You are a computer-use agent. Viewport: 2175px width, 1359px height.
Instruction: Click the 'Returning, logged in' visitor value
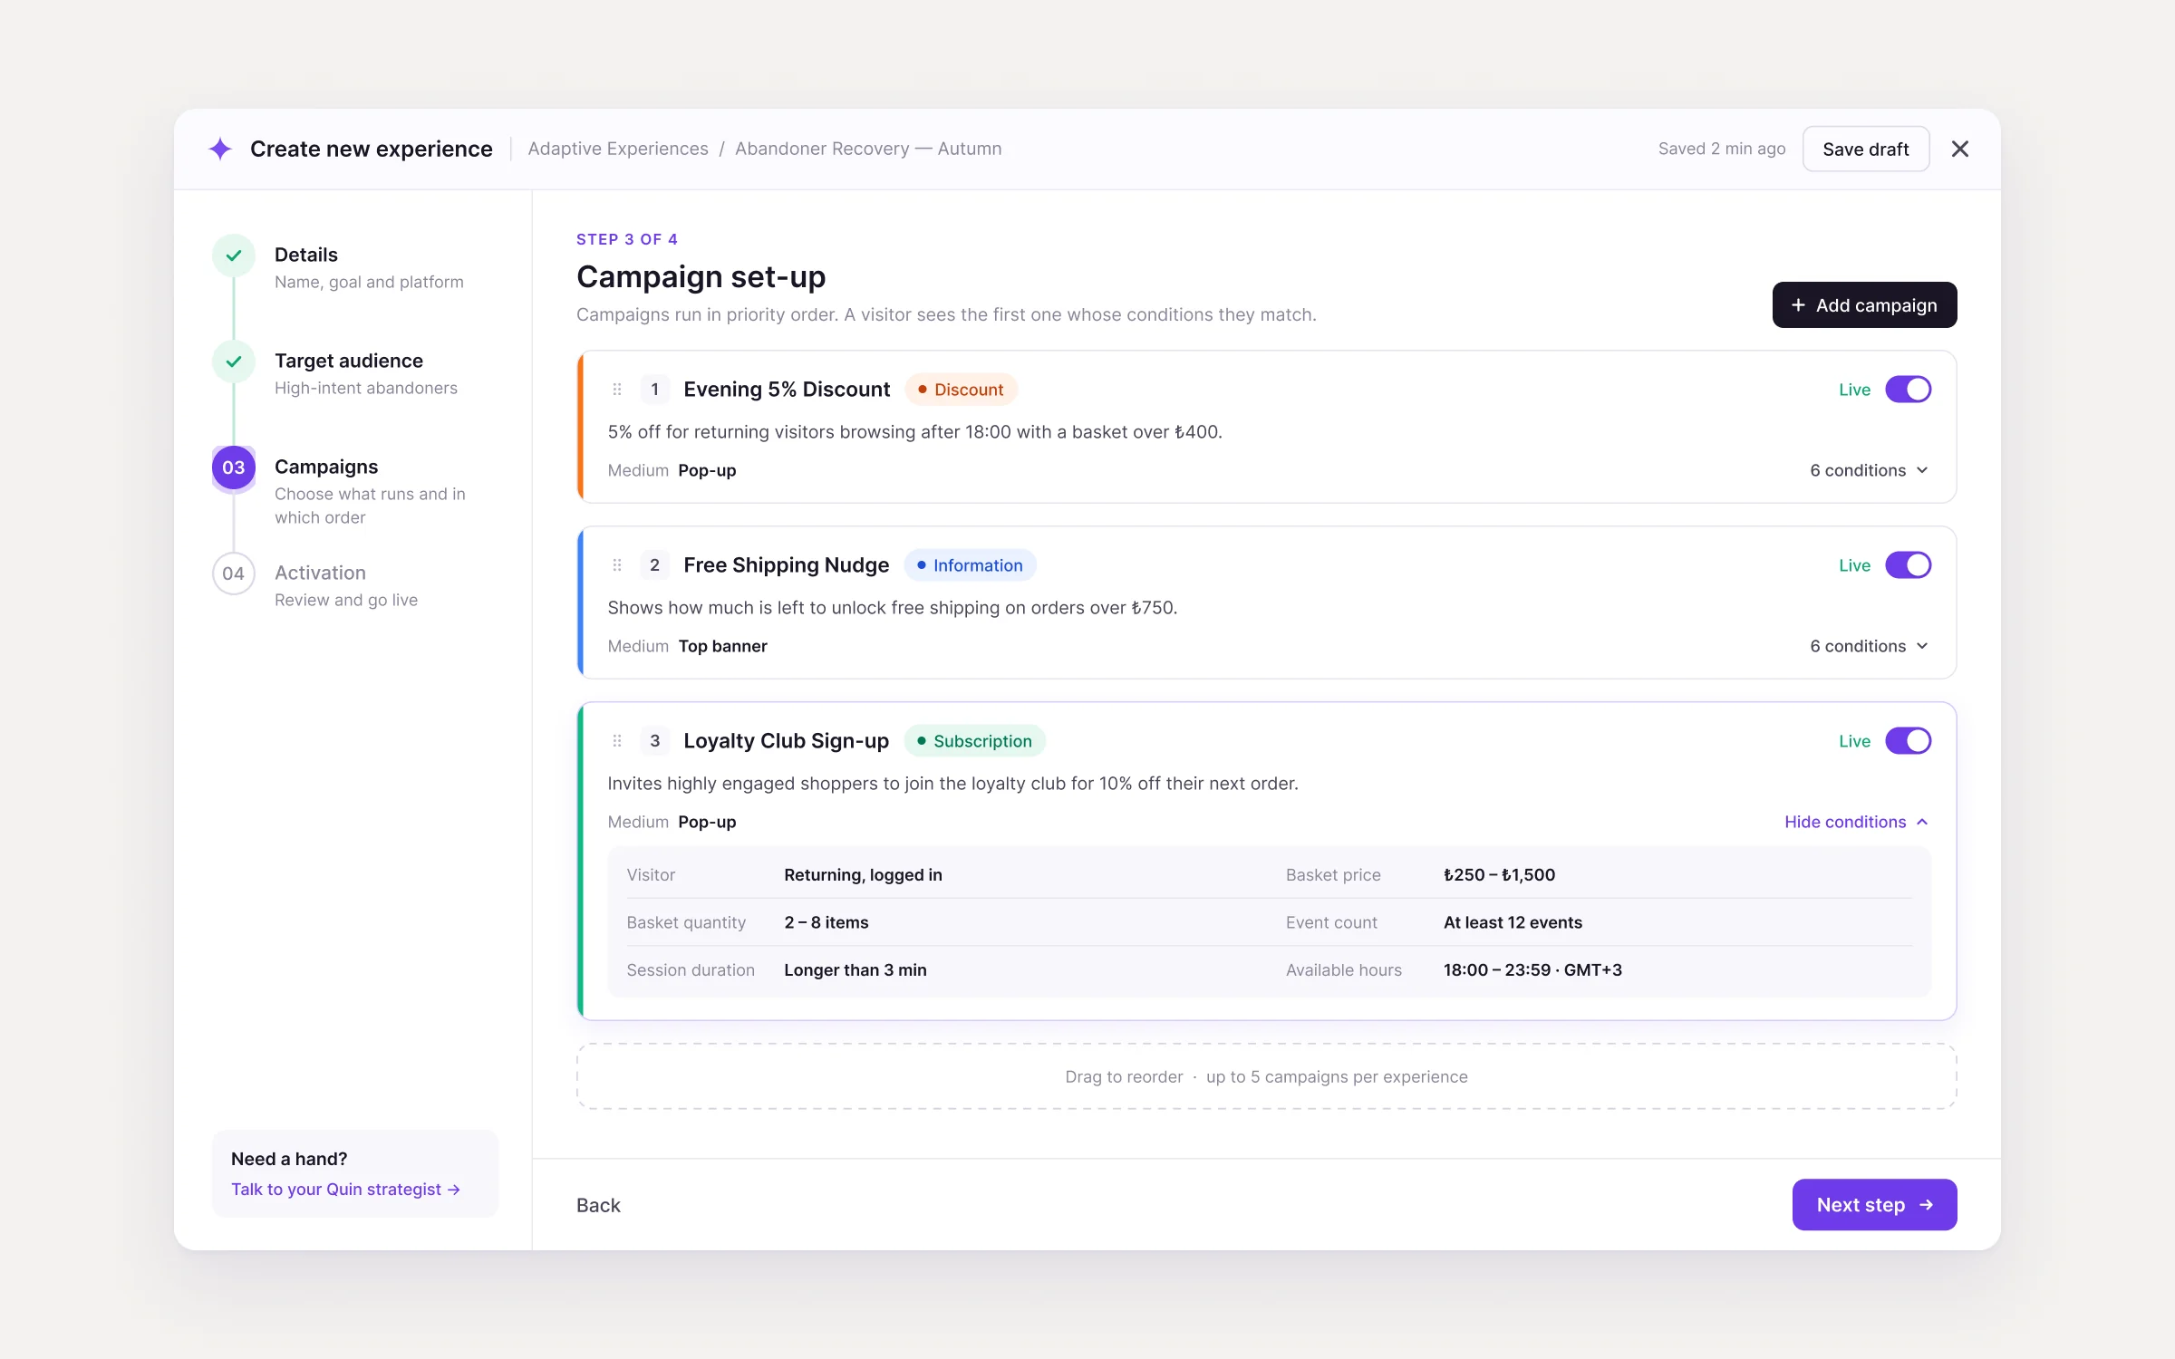pos(863,875)
